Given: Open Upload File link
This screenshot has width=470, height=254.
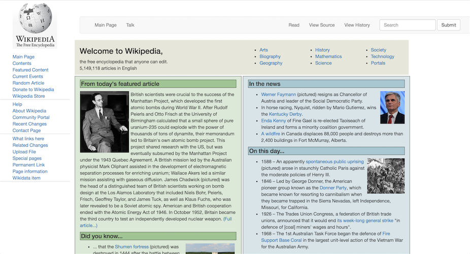Looking at the screenshot, I should (24, 152).
